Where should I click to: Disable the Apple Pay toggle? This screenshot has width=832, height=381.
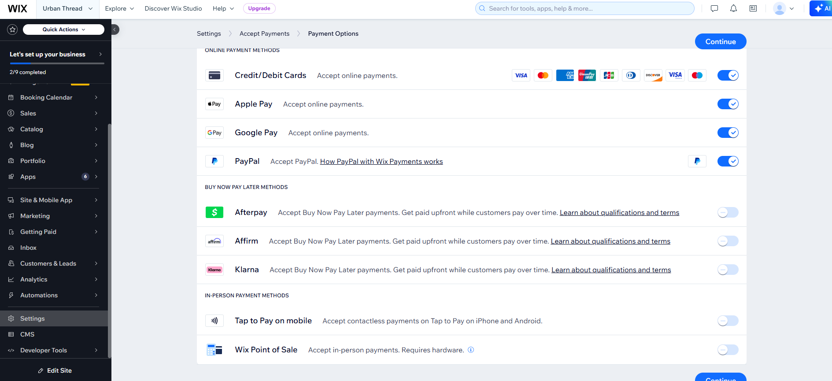coord(728,104)
